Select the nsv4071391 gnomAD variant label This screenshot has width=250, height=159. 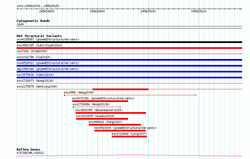point(103,98)
